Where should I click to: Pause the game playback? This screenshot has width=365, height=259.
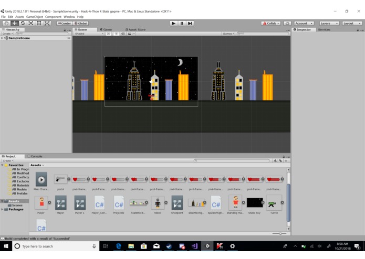coord(182,23)
